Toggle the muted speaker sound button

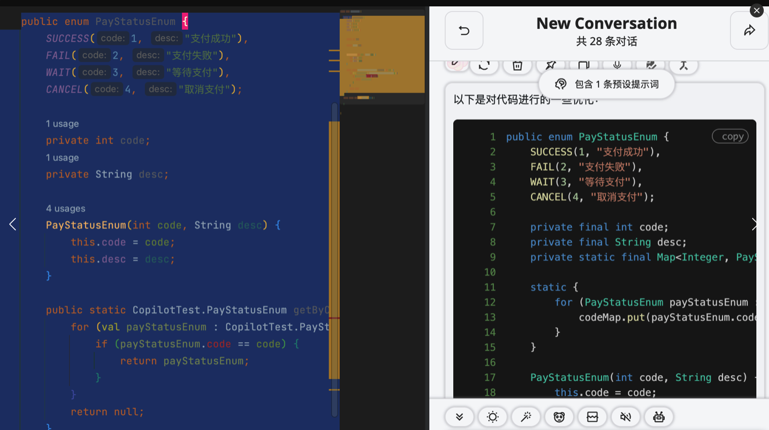[x=626, y=417]
